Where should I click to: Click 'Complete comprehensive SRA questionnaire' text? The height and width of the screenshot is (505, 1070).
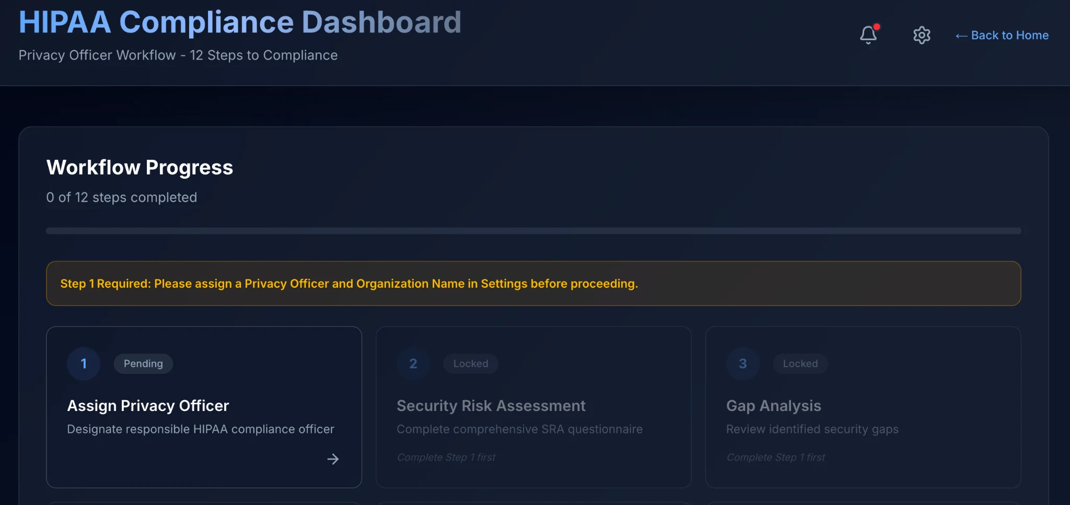tap(519, 429)
